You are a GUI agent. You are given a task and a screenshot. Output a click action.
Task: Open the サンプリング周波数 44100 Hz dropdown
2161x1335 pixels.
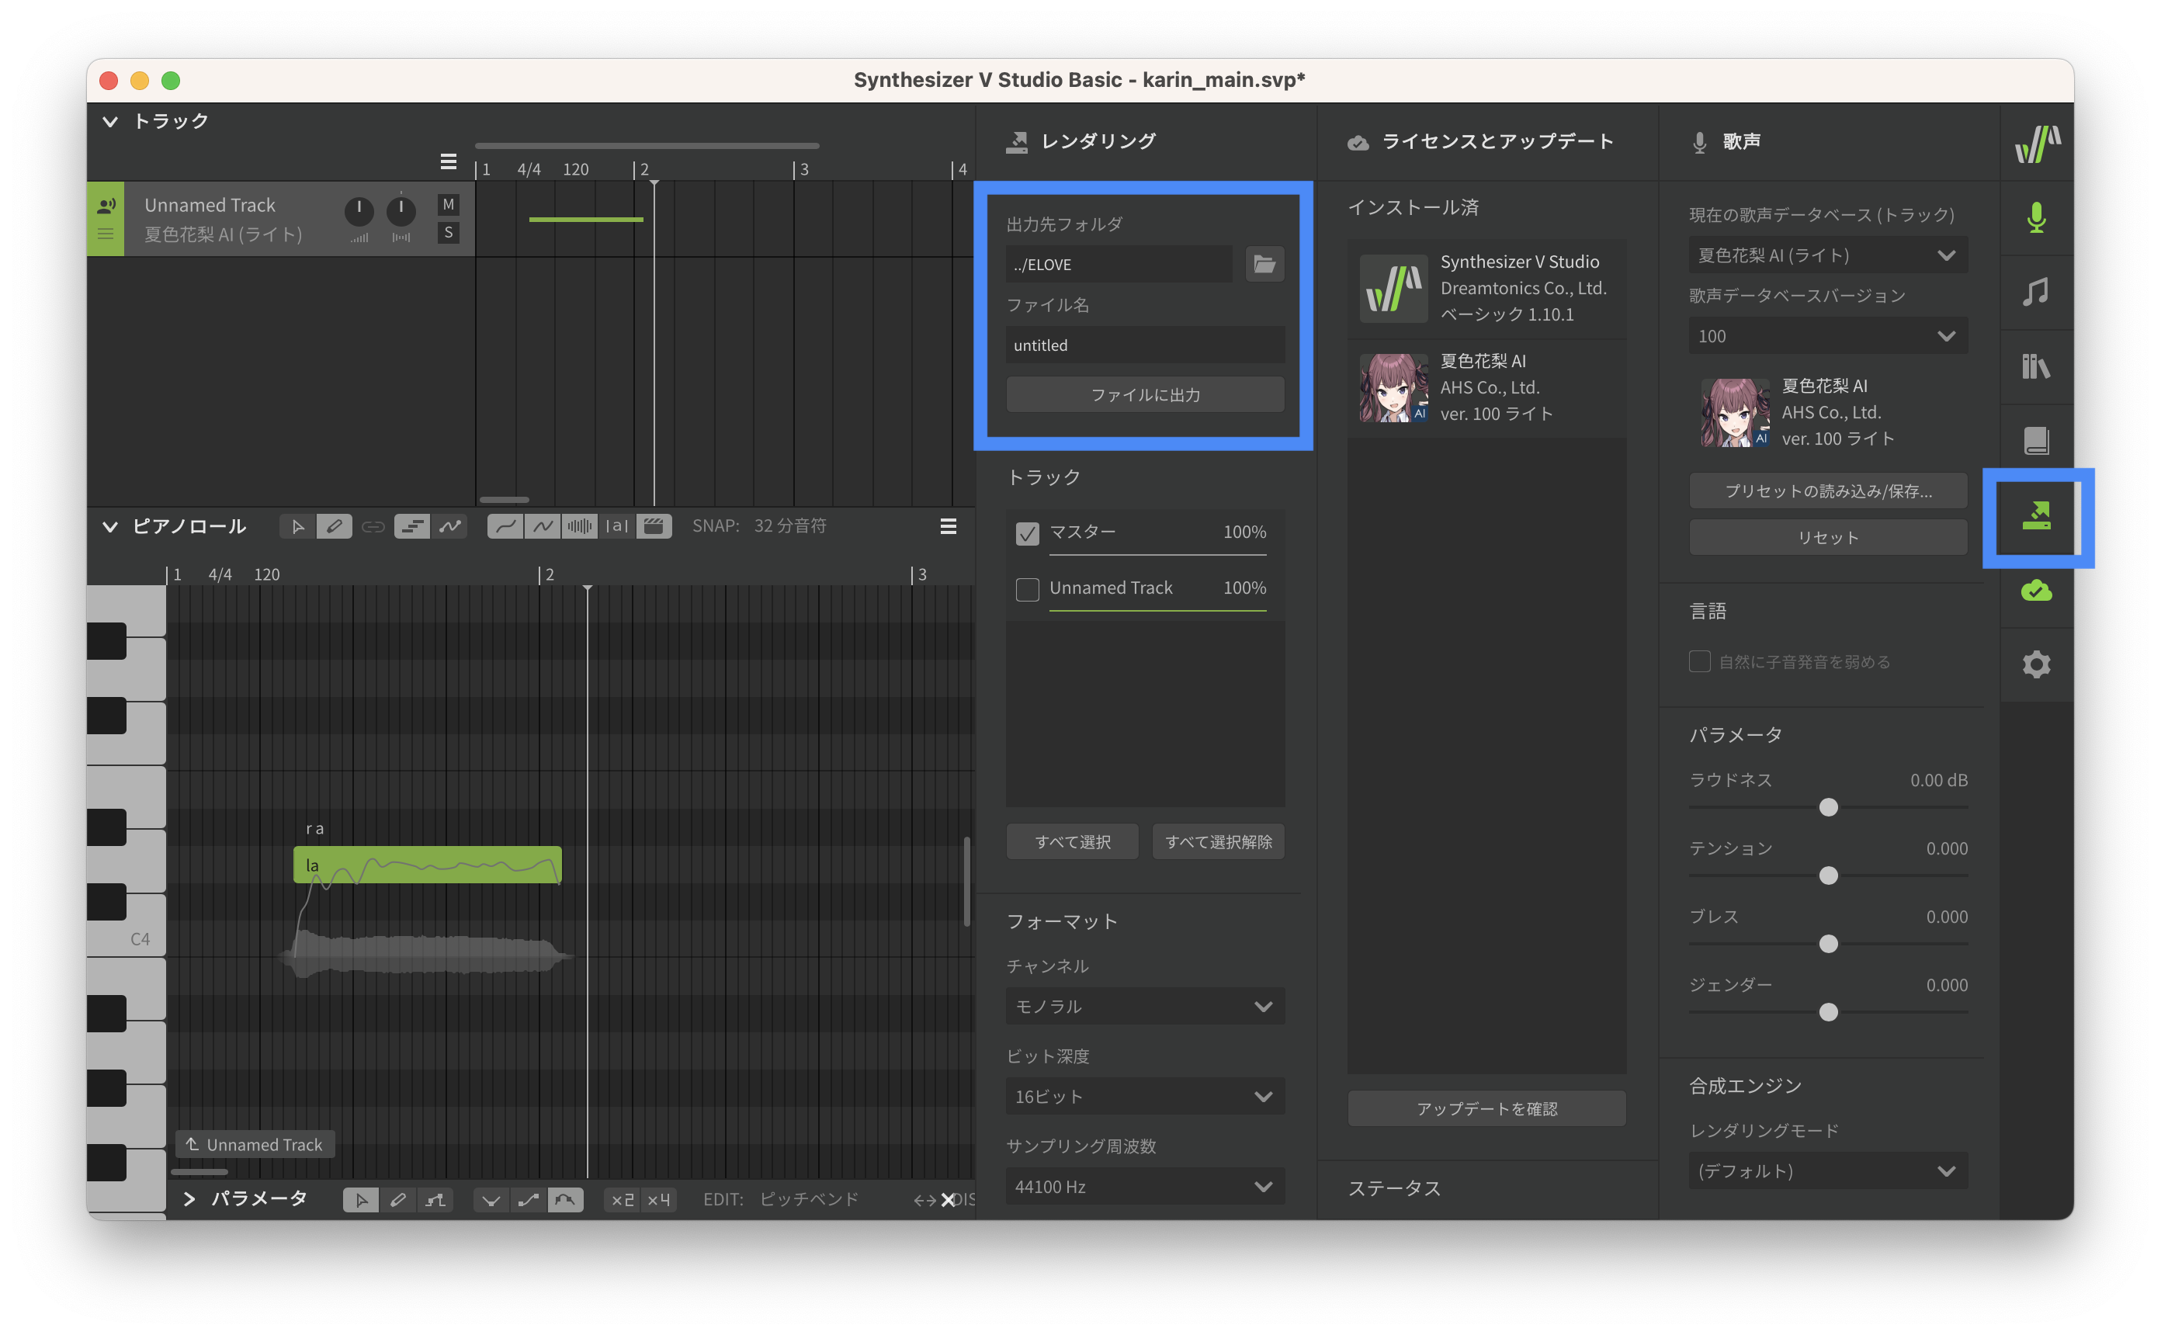pos(1145,1187)
